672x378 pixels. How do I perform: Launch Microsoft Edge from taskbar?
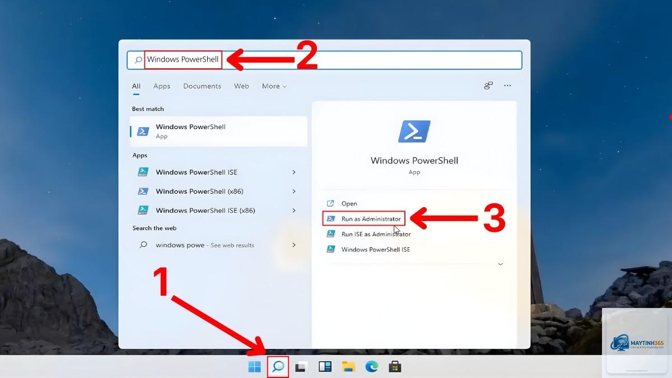[x=372, y=367]
